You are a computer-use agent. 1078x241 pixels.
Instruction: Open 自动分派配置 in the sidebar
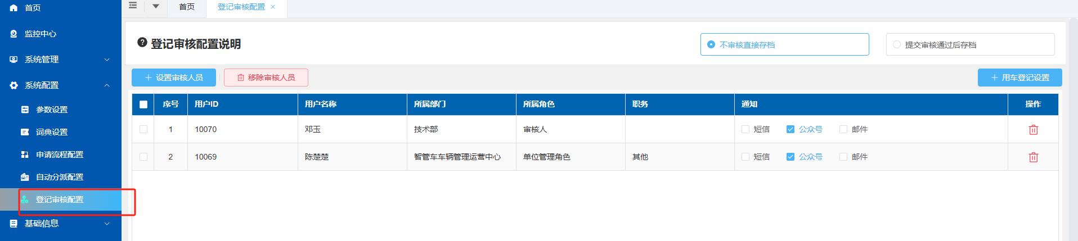point(60,177)
